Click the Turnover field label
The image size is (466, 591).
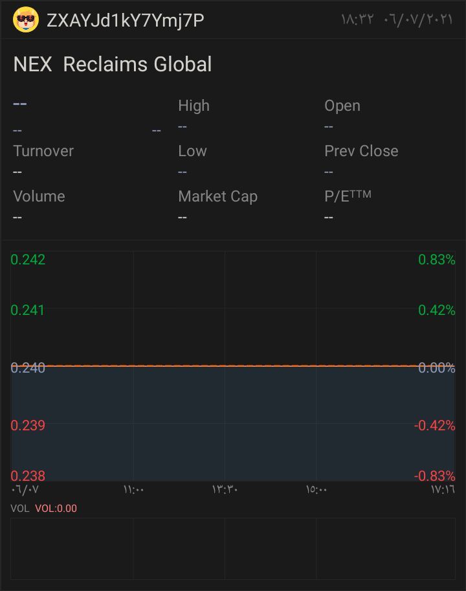[x=43, y=151]
